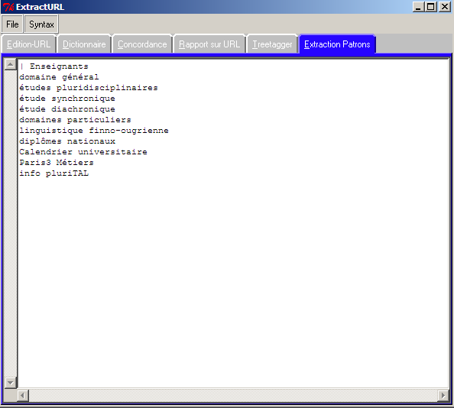Maximize the ExtractURL window

click(431, 7)
